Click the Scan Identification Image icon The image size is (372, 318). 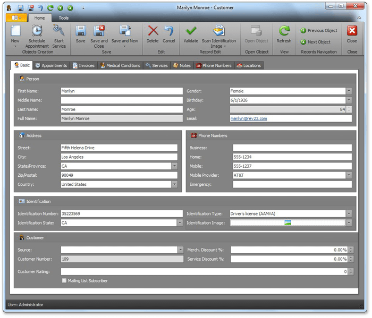click(218, 31)
